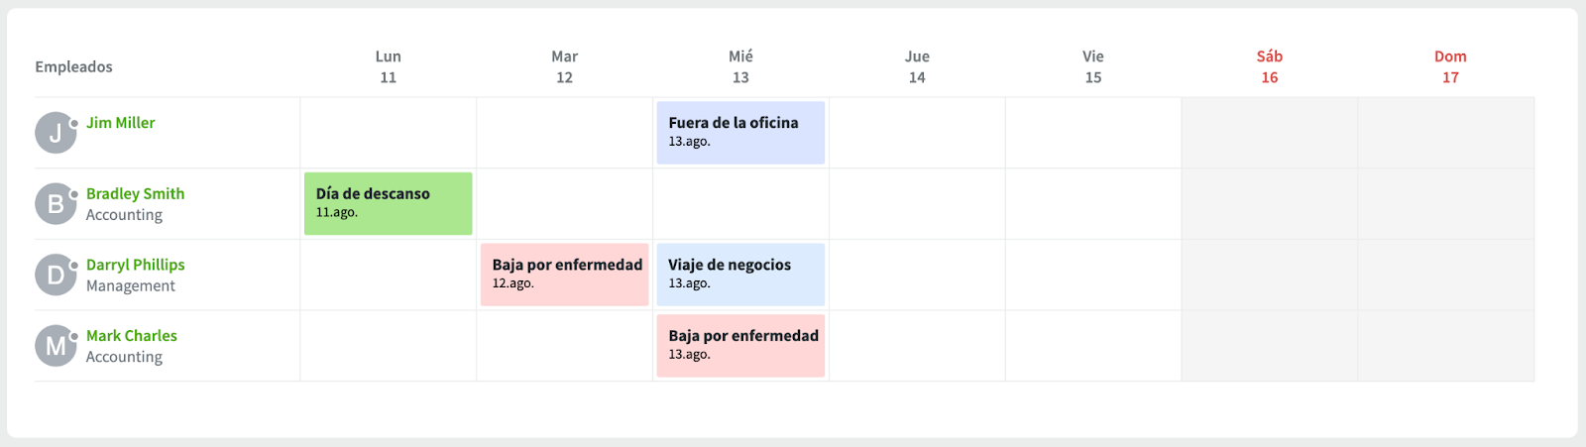Select the red Sáb 16 header
Screen dimensions: 1586x447
(x=1269, y=66)
